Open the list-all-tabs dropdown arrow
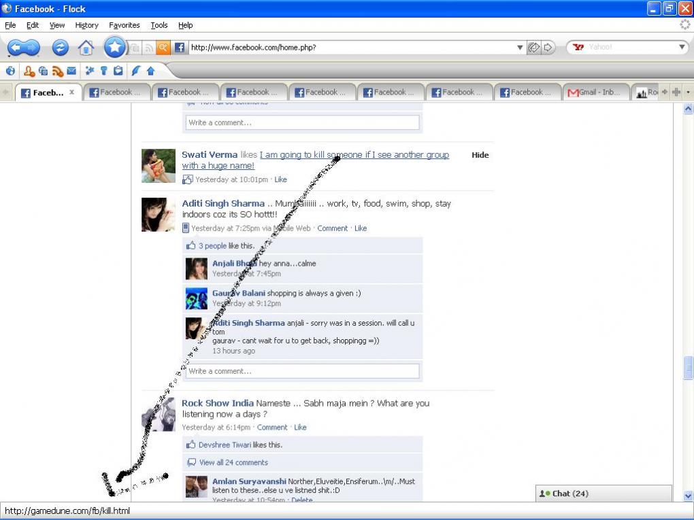The image size is (694, 520). click(689, 92)
